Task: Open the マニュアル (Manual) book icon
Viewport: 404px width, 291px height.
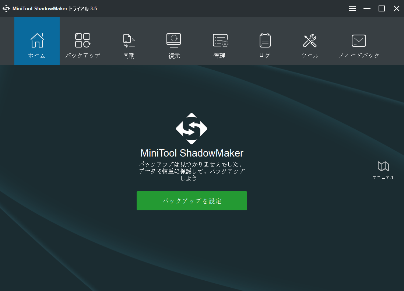Action: pos(383,167)
